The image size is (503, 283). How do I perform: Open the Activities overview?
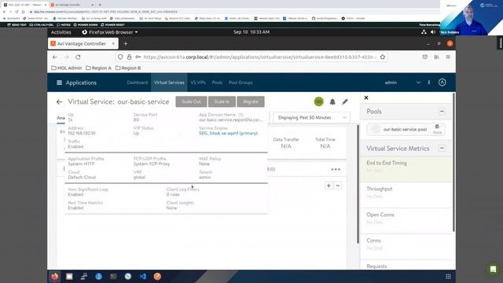click(x=61, y=32)
